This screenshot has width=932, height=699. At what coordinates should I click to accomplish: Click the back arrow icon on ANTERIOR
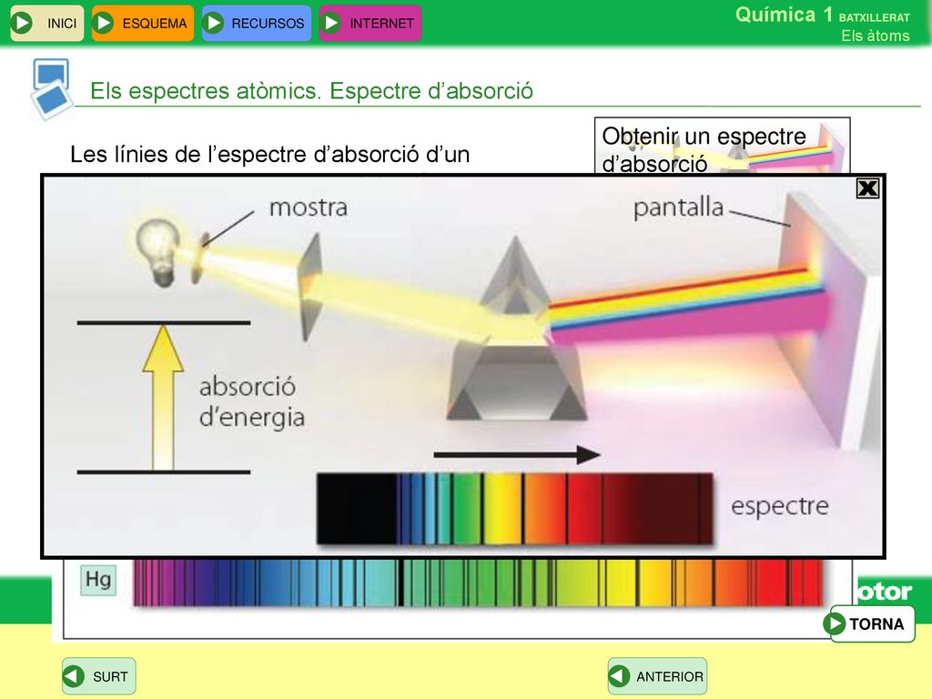point(619,676)
